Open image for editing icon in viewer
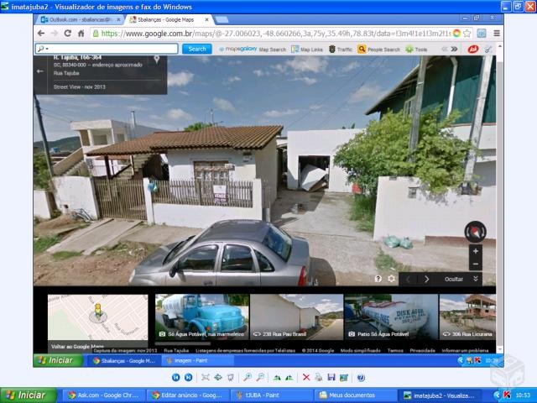The height and width of the screenshot is (403, 537). [x=343, y=377]
